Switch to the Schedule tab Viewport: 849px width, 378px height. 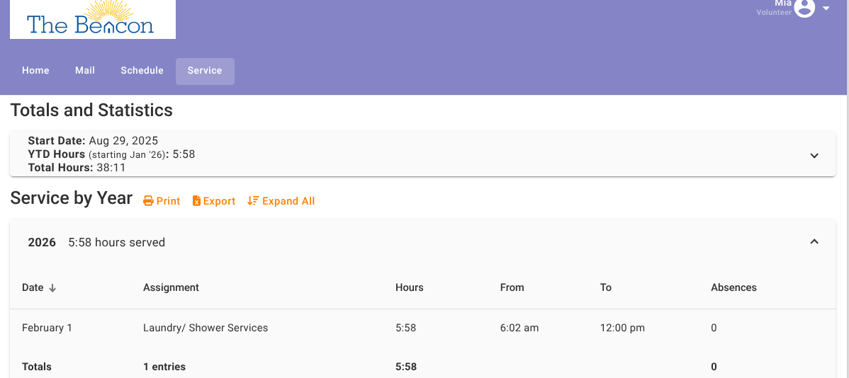coord(142,71)
